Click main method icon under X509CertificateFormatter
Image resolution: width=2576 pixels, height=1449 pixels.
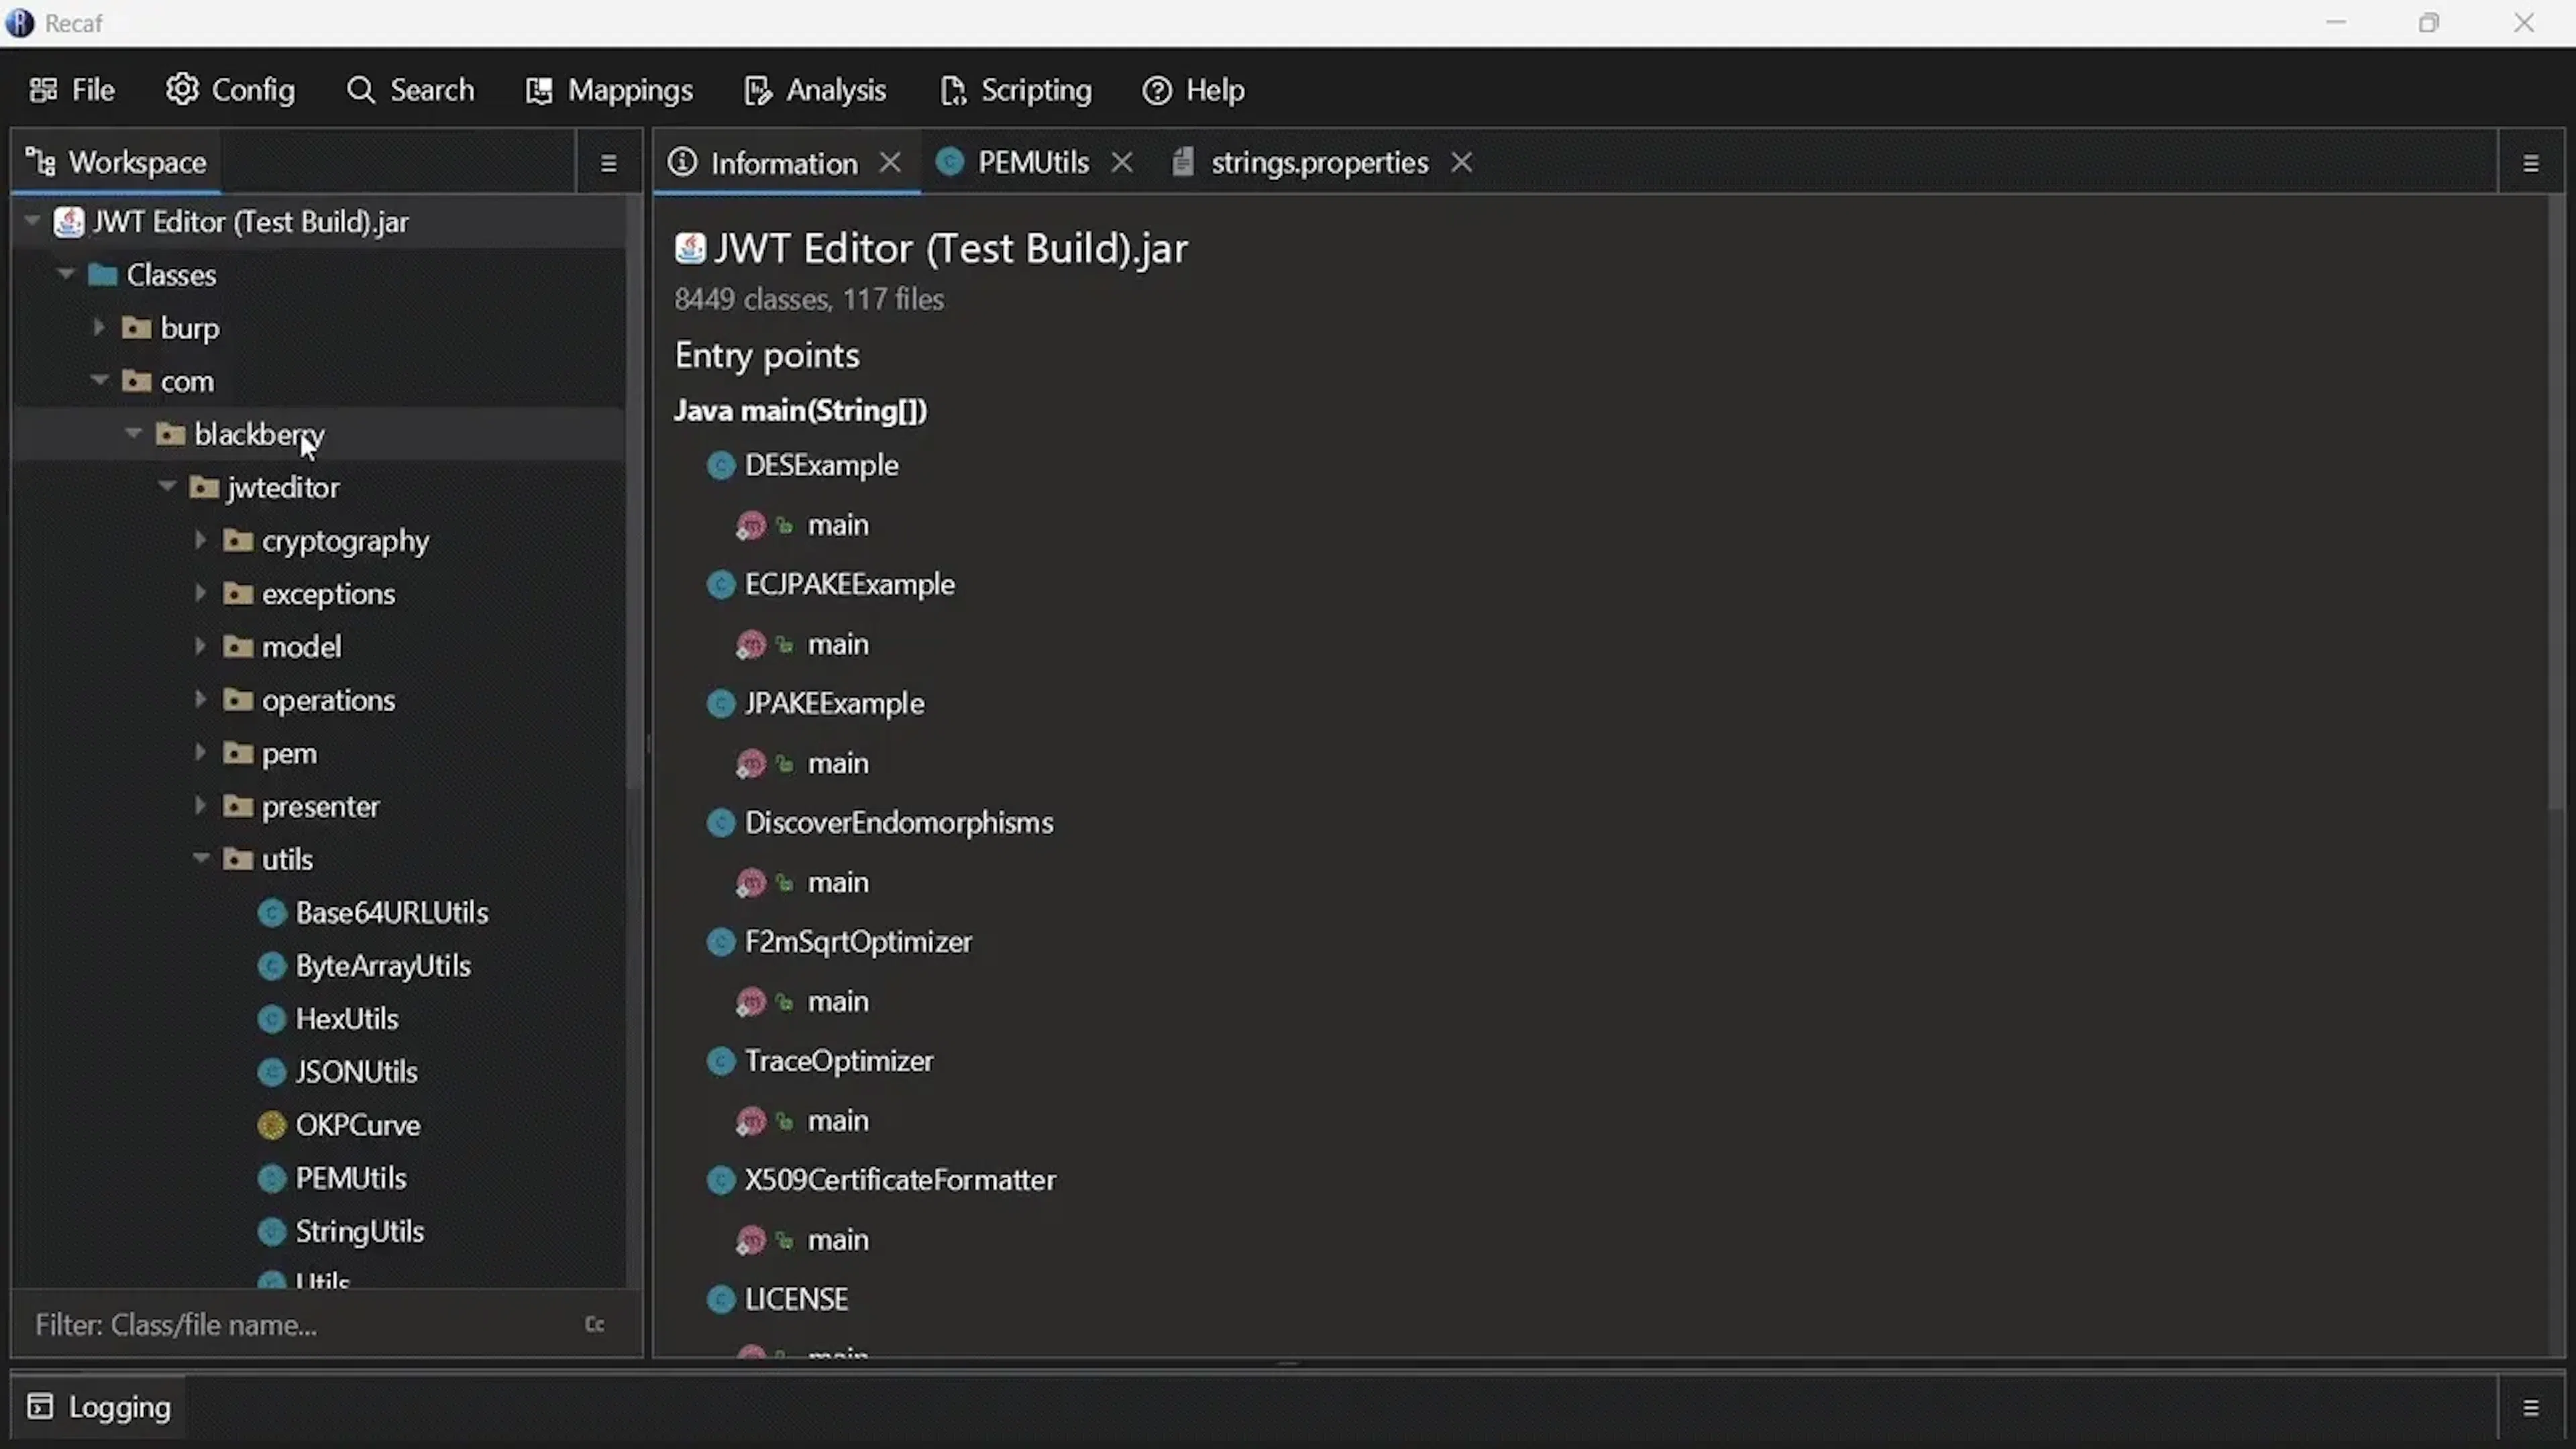pos(751,1239)
